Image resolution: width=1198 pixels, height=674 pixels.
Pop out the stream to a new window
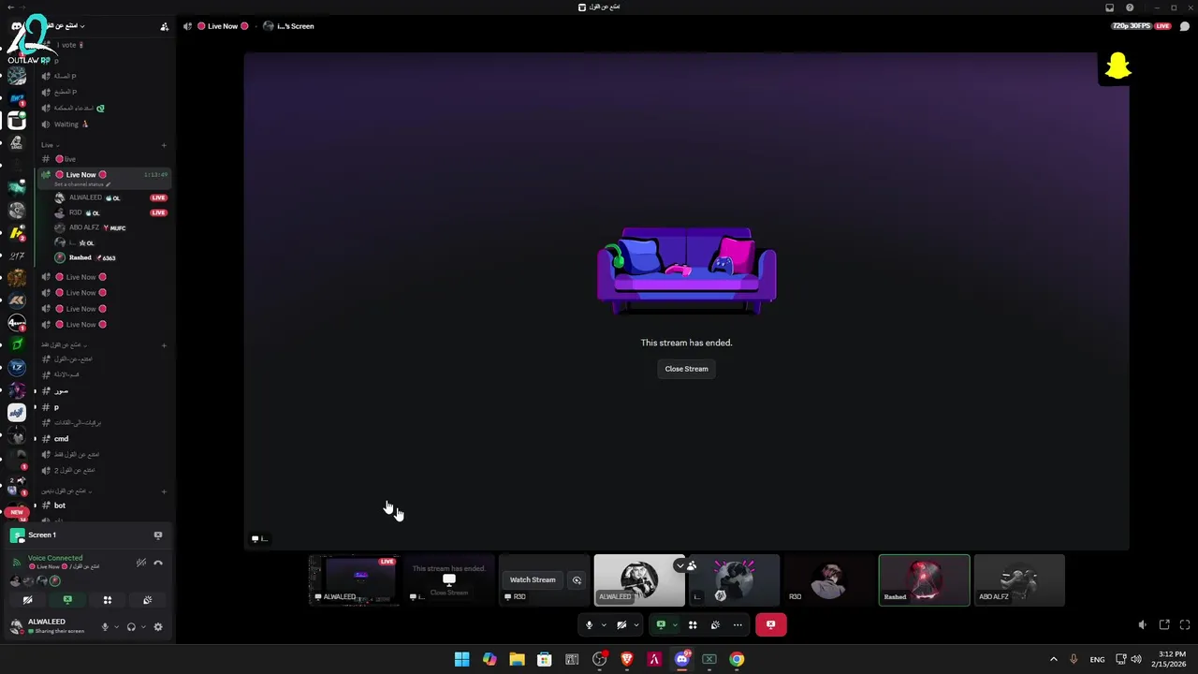coord(1164,624)
